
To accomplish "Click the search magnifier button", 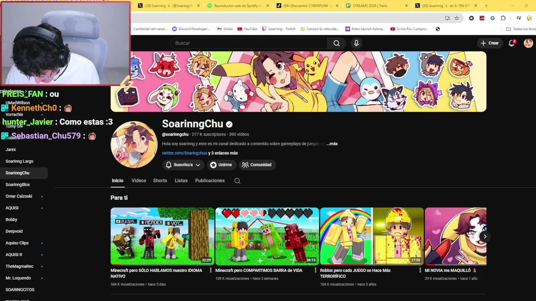I will point(336,43).
